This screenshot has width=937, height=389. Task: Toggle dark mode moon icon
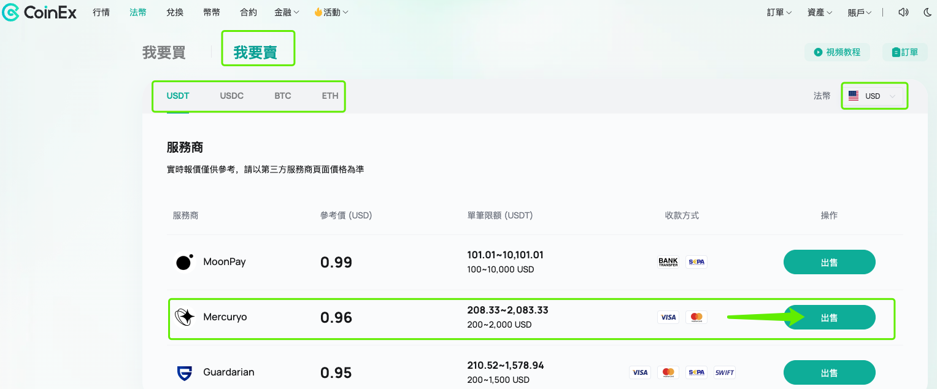927,12
